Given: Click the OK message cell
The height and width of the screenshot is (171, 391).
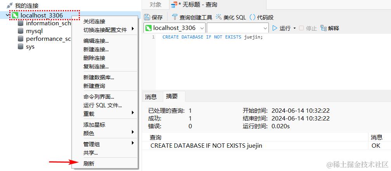Looking at the screenshot, I should (x=376, y=145).
